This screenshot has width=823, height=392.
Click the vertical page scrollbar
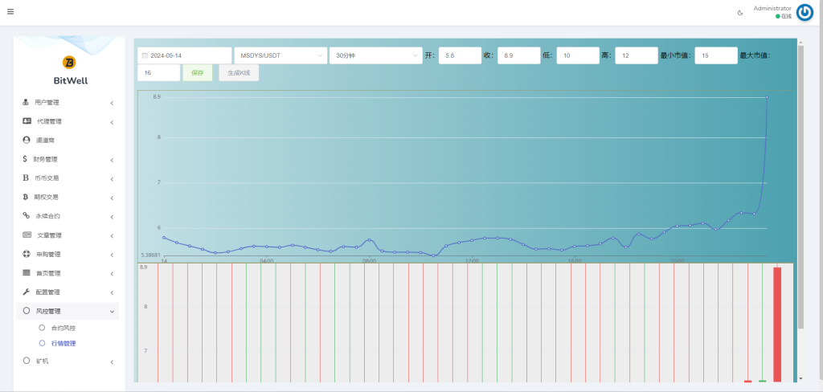tap(800, 185)
